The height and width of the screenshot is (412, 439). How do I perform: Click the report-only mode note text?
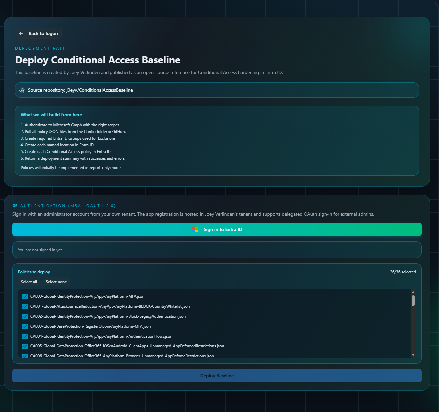tap(71, 168)
